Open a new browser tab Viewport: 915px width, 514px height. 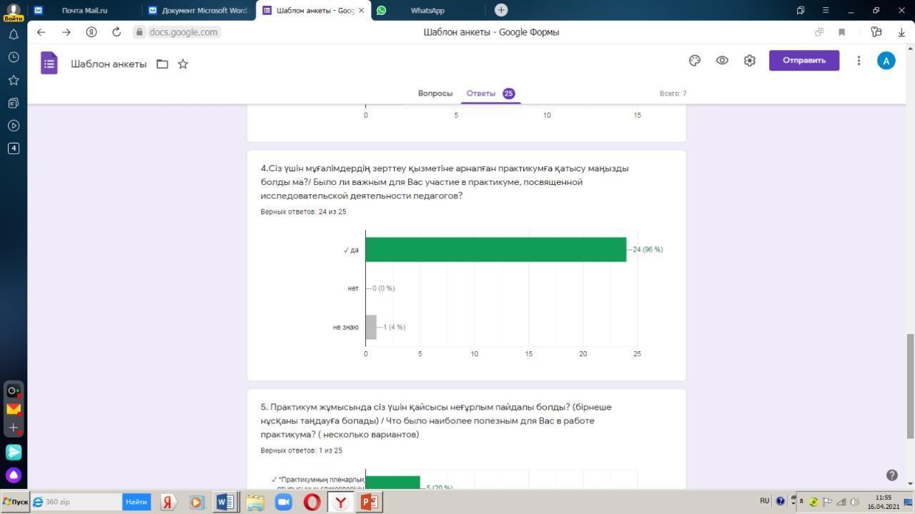(x=501, y=10)
